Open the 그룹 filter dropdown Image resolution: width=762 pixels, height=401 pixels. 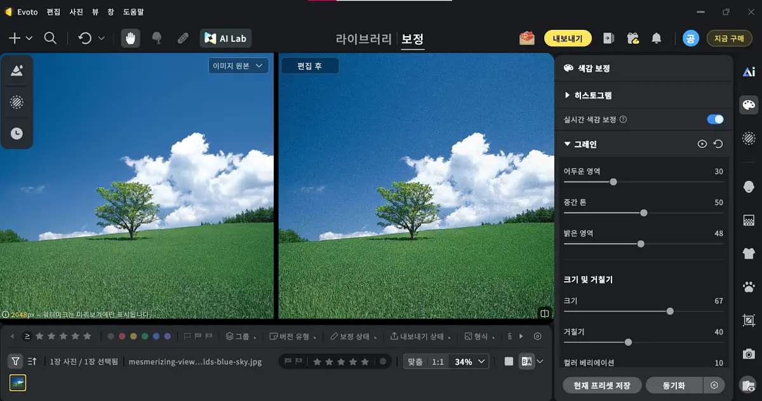[x=241, y=336]
